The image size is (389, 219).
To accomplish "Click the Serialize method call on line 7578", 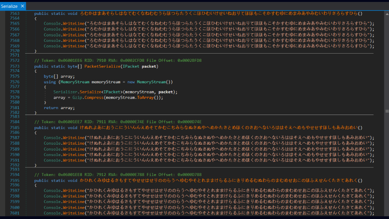I will (90, 92).
